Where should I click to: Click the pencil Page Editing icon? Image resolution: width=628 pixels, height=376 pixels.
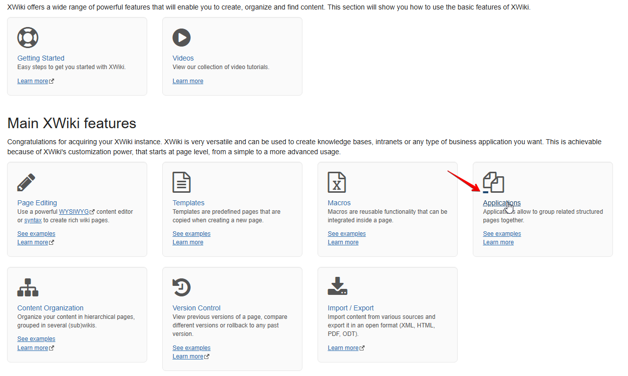point(27,182)
